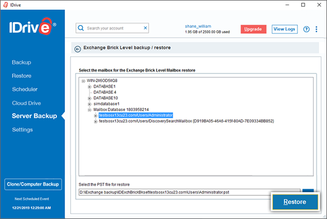Screen dimensions: 327x219
Task: Go to Scheduler in the sidebar
Action: (x=25, y=89)
